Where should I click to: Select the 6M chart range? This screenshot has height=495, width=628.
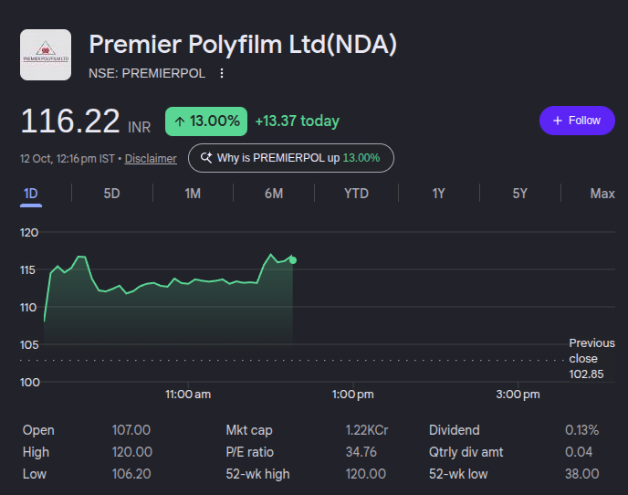[274, 194]
